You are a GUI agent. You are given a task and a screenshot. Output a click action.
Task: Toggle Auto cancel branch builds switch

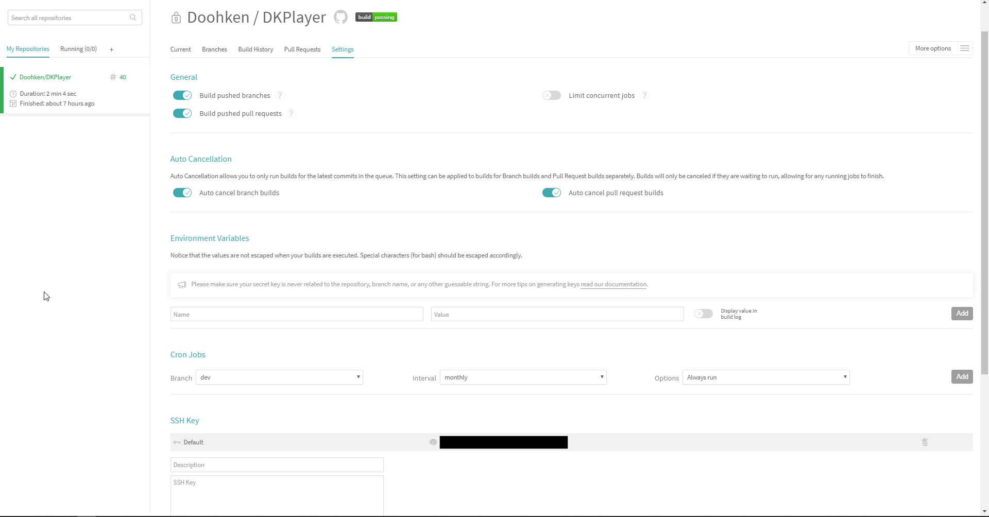tap(182, 193)
